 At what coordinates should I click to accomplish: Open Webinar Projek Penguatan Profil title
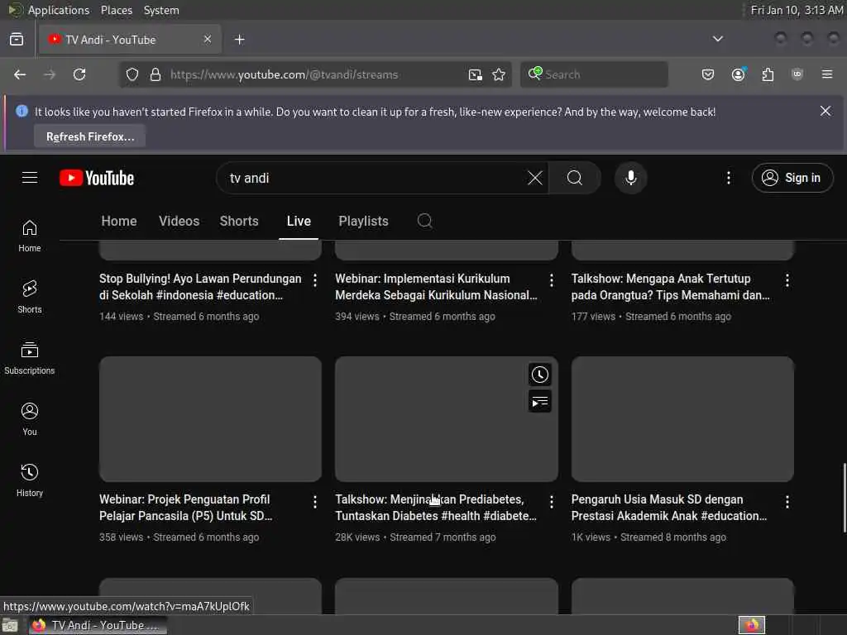[x=185, y=508]
